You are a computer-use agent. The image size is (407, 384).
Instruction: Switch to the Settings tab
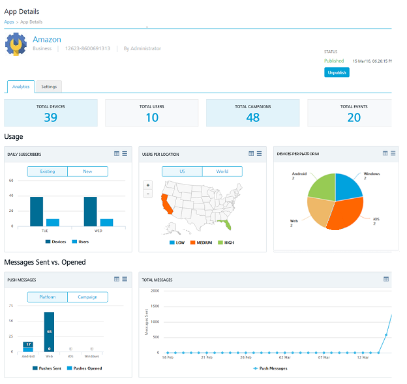49,87
